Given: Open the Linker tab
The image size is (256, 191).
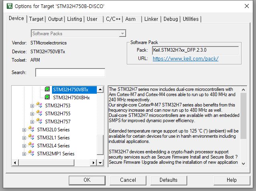Looking at the screenshot, I should 151,19.
